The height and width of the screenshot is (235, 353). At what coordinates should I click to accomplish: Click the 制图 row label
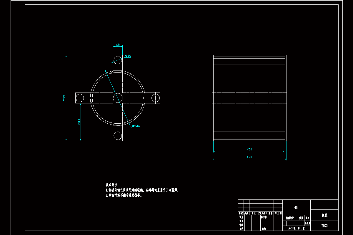point(241,221)
